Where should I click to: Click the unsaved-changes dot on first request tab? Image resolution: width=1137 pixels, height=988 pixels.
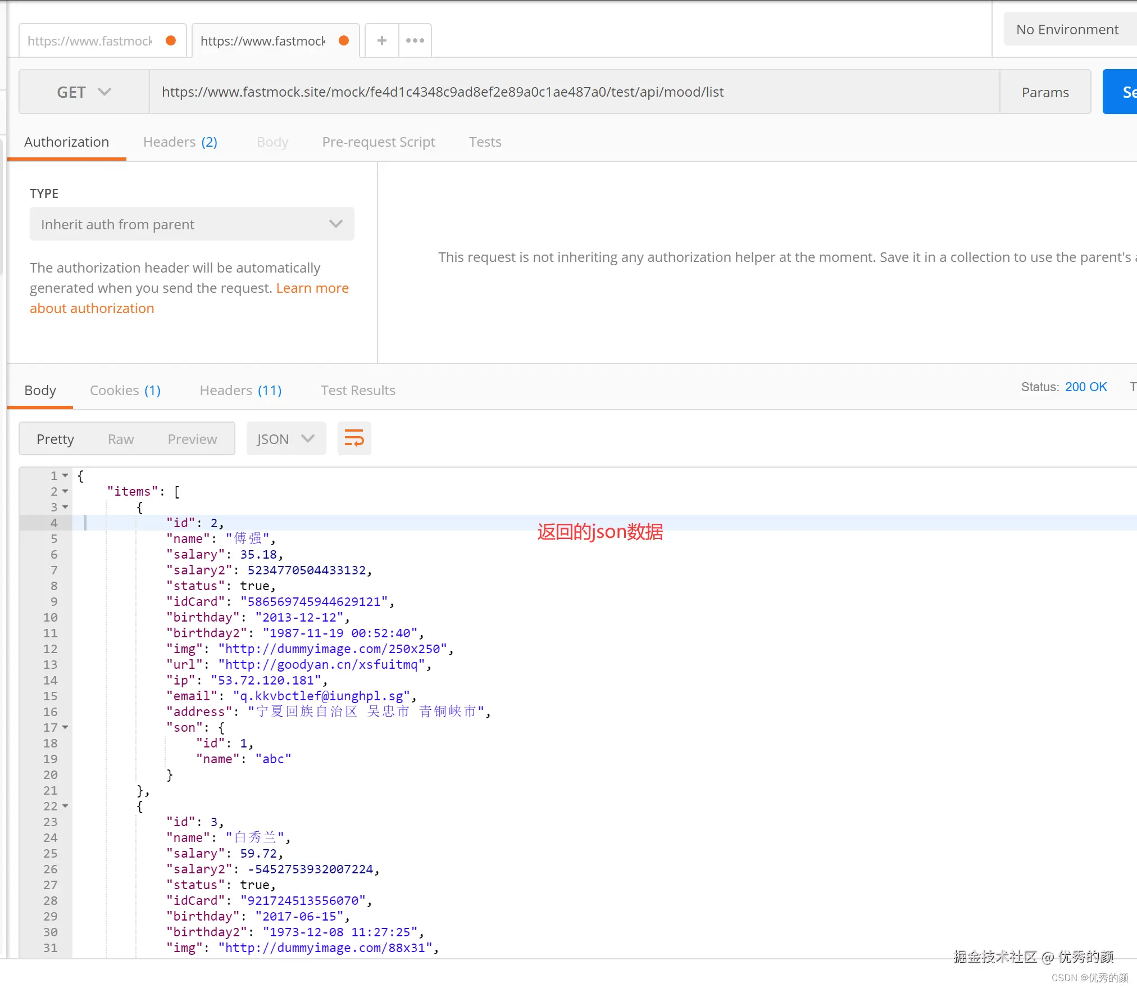pos(171,40)
